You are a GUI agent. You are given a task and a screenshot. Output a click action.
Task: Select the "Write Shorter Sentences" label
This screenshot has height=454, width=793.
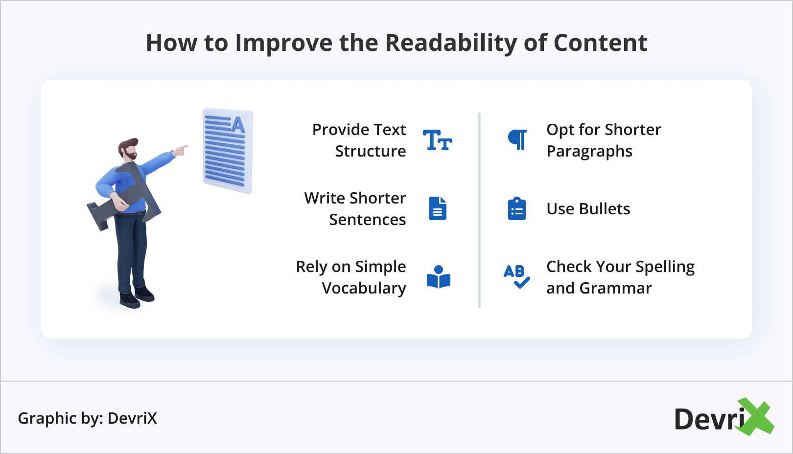[355, 209]
